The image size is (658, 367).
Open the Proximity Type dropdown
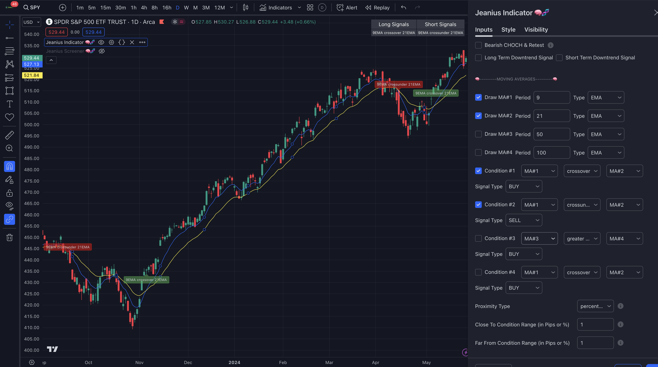coord(595,306)
